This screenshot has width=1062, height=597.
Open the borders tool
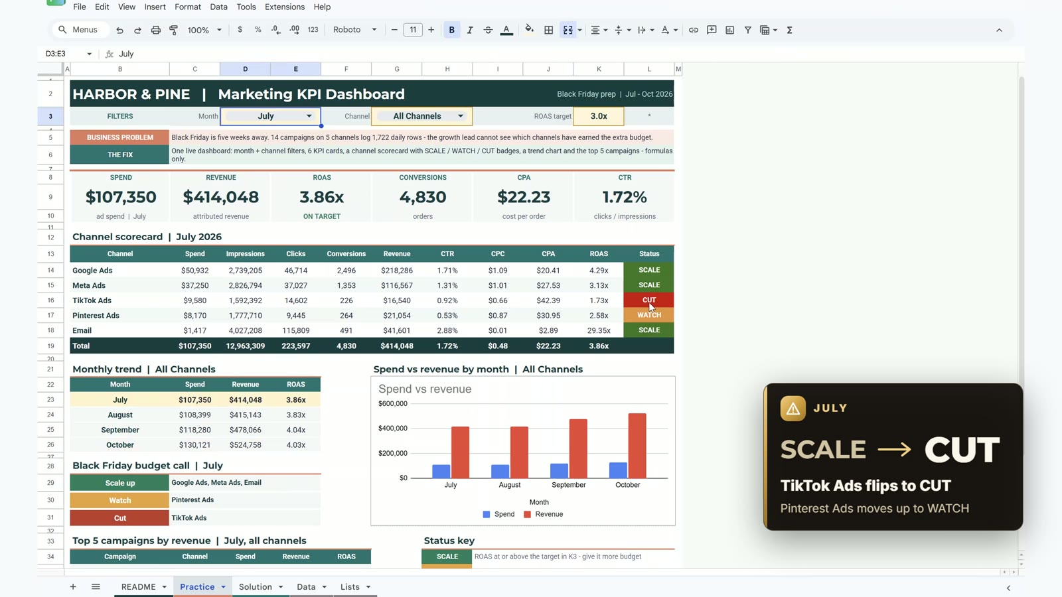[x=548, y=30]
